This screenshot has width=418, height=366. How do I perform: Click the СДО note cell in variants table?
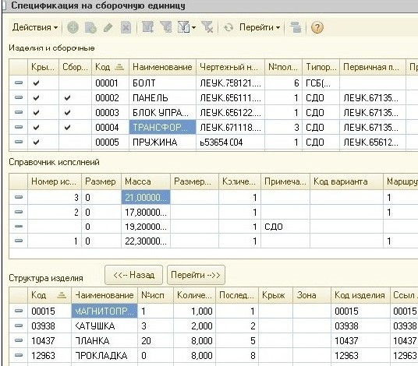pyautogui.click(x=285, y=227)
